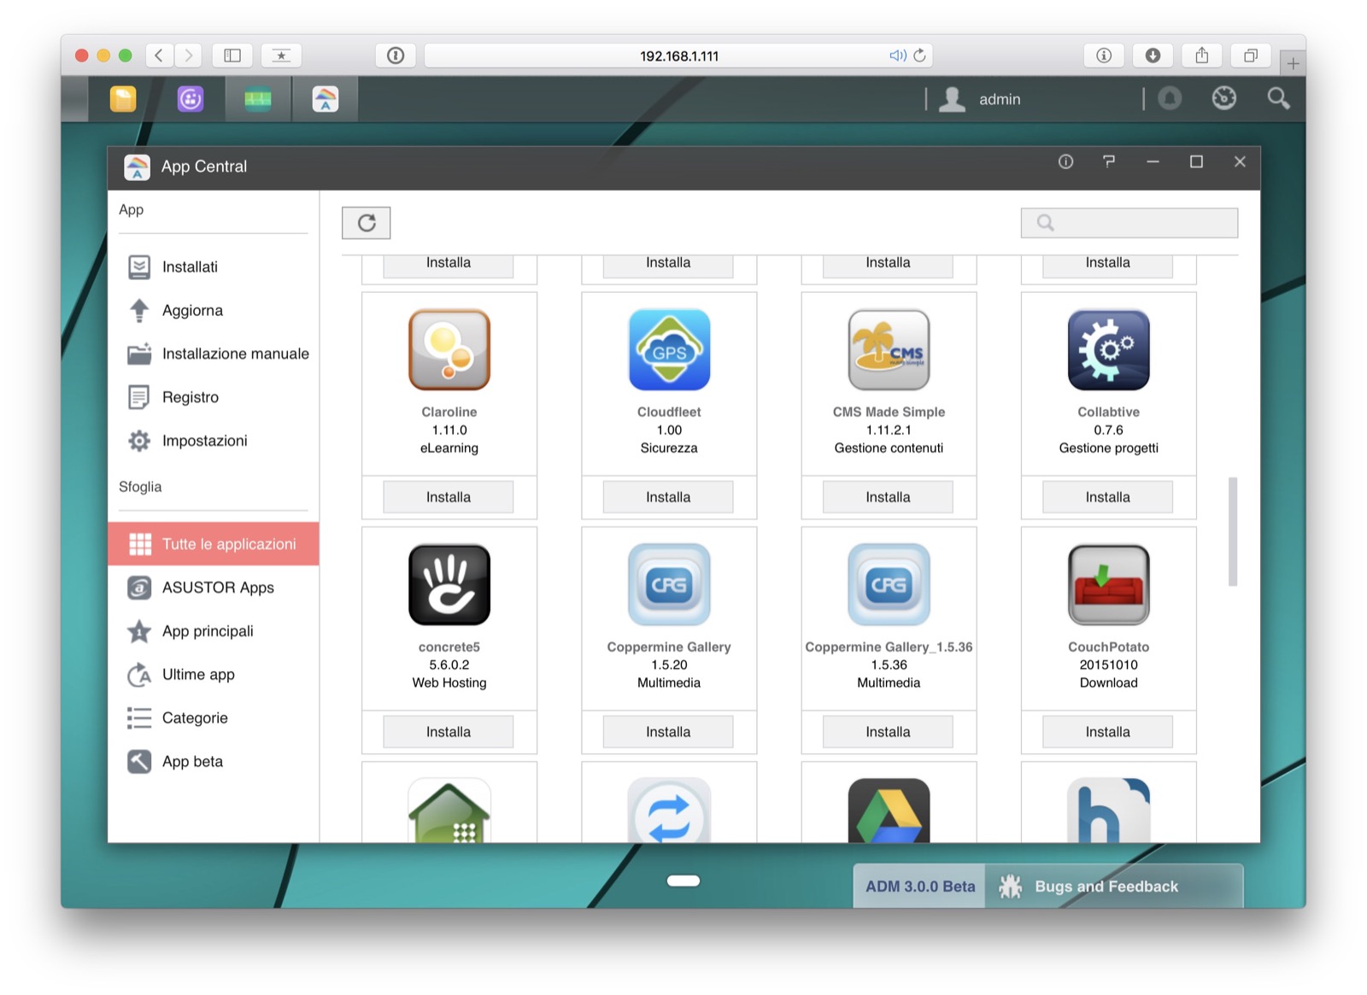This screenshot has width=1367, height=995.
Task: Open the green Activity Monitor taskbar icon
Action: [x=257, y=99]
